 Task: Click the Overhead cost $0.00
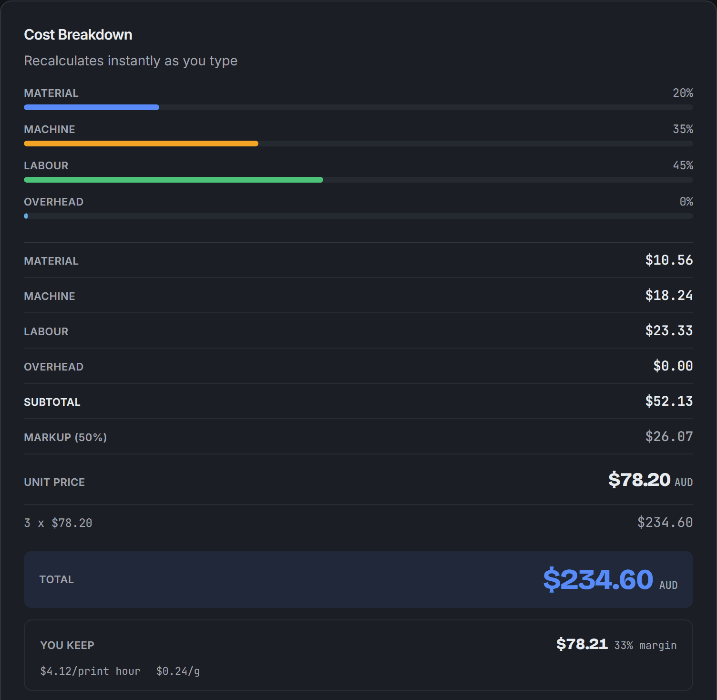pyautogui.click(x=673, y=366)
